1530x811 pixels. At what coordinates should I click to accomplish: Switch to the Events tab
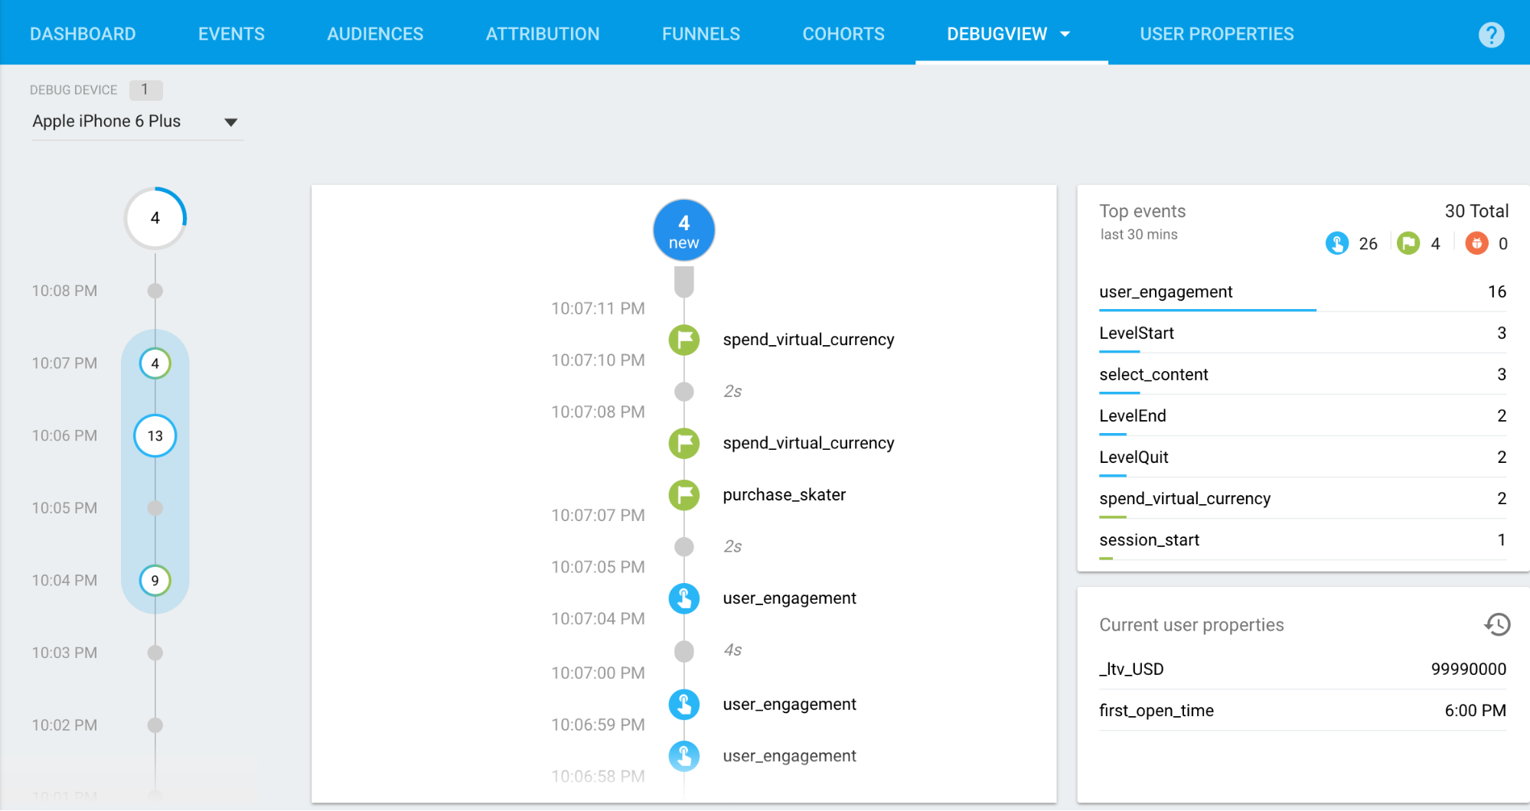pyautogui.click(x=231, y=34)
